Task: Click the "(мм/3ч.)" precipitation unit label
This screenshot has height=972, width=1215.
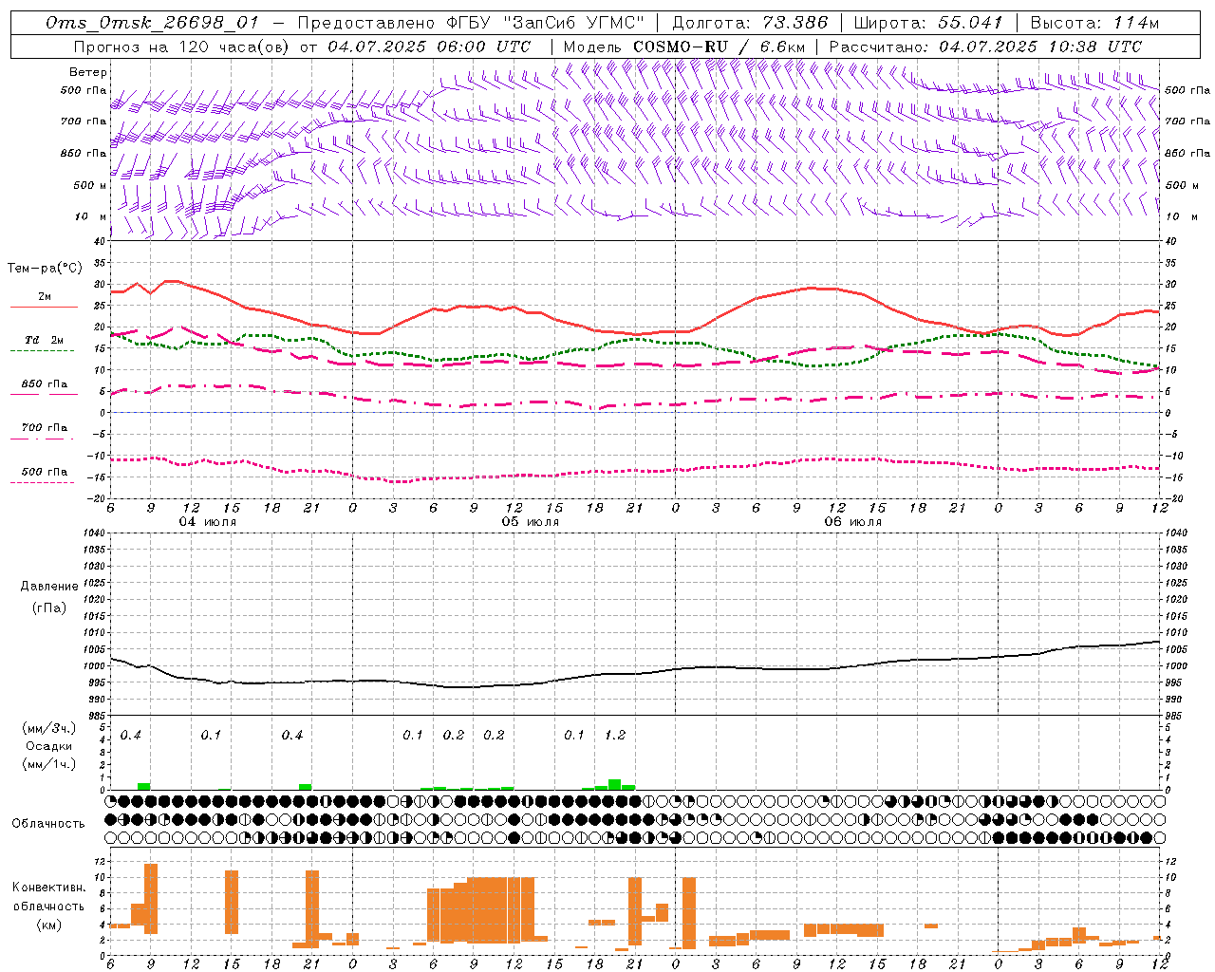Action: pyautogui.click(x=49, y=729)
